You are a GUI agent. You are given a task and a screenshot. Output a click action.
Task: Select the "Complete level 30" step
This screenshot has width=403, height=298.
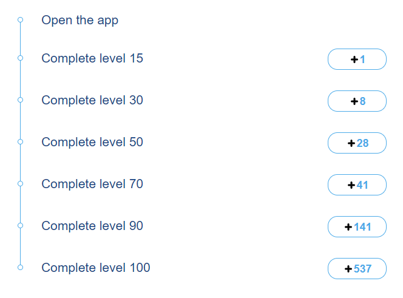click(x=92, y=100)
